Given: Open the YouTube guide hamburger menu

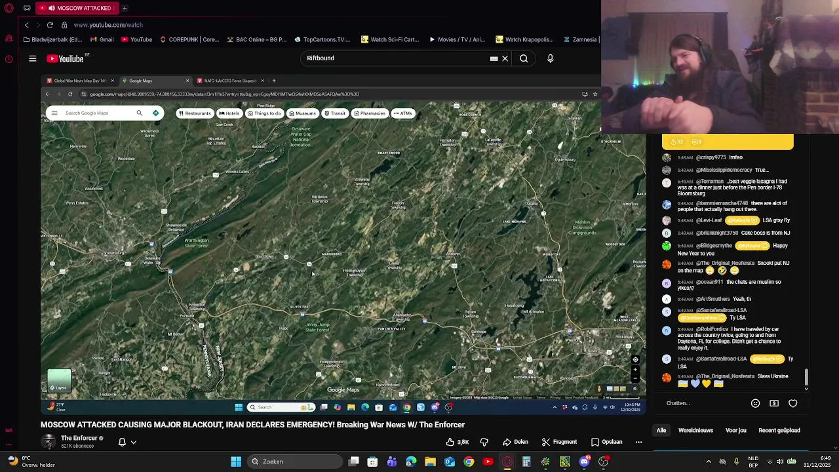Looking at the screenshot, I should [x=32, y=58].
